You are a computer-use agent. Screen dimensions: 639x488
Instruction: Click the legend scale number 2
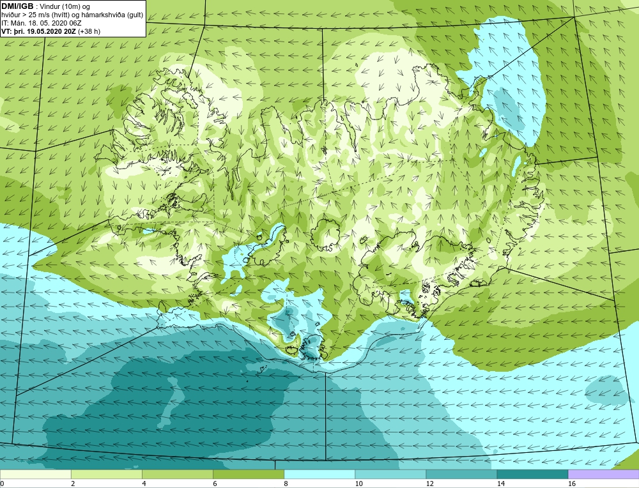click(x=73, y=484)
